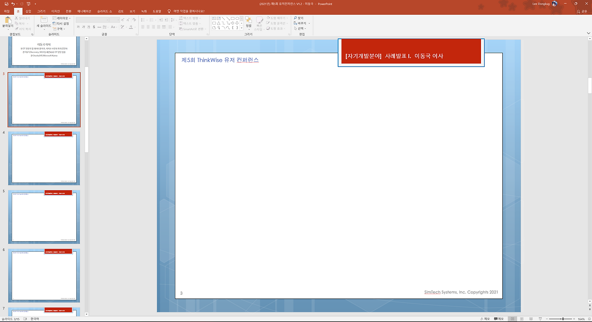The image size is (592, 322).
Task: Open the 보기 (View) ribbon tab
Action: coord(132,11)
